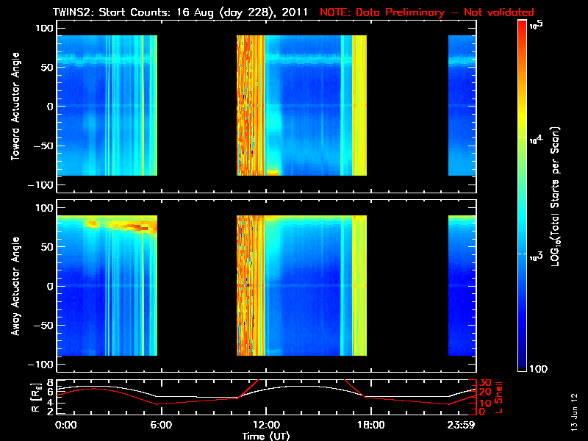Click the "18:00" time tick label
Viewport: 588px width, 441px height.
(371, 425)
